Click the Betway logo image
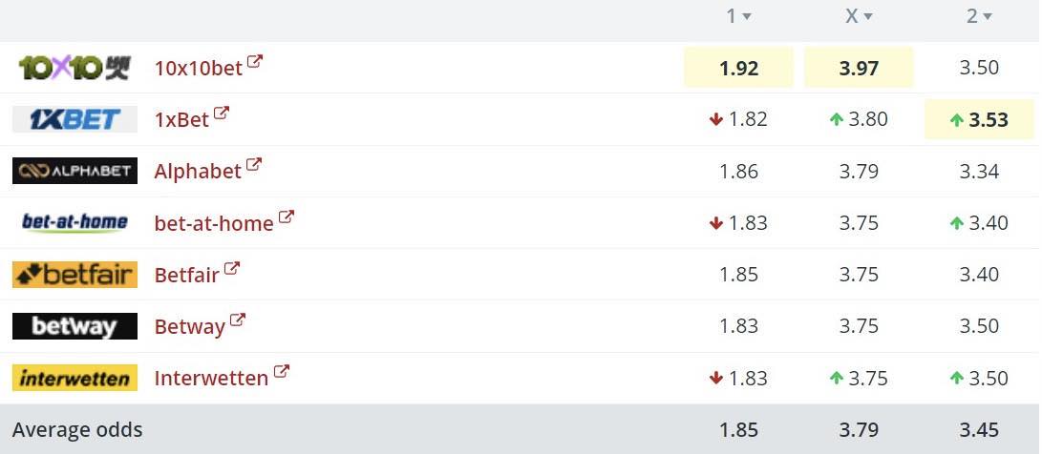Screen dimensions: 1042x454 [74, 326]
